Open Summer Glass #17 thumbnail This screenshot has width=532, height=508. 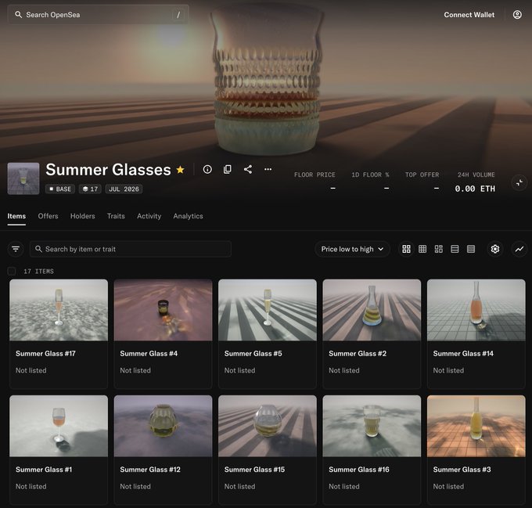[59, 310]
